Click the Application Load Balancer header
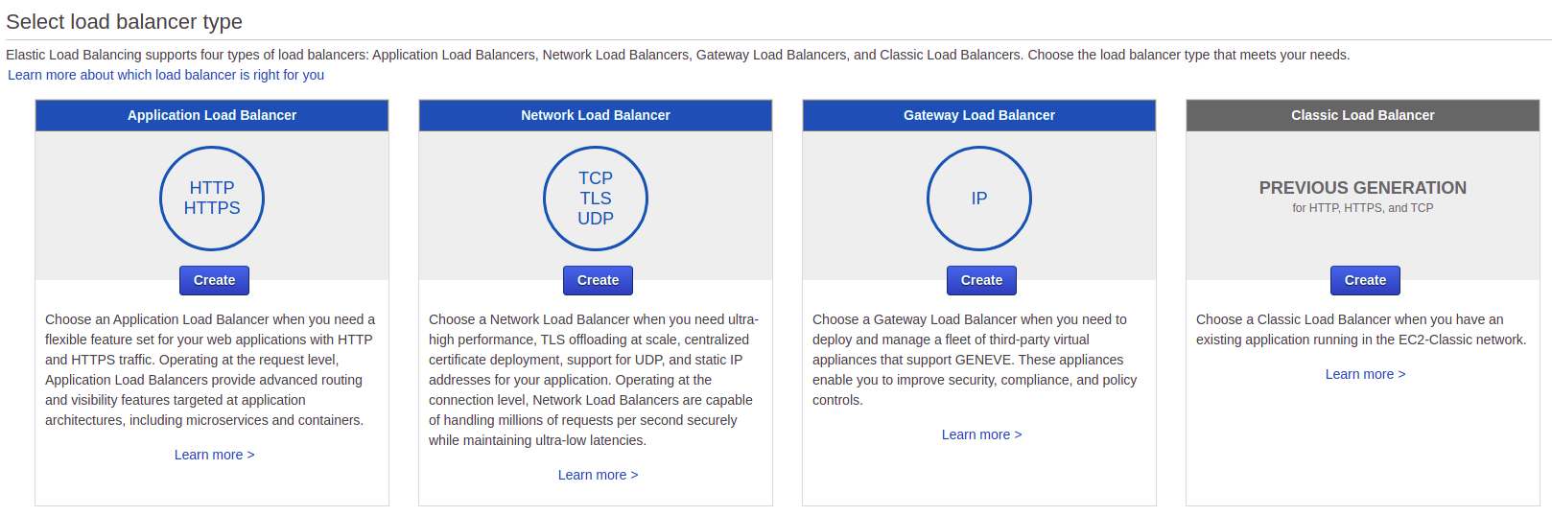Viewport: 1552px width, 516px height. (x=212, y=115)
